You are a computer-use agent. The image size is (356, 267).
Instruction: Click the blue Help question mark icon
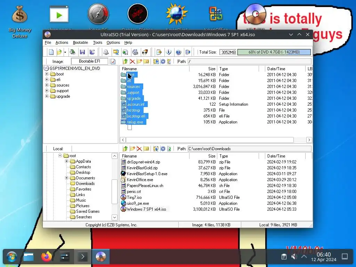point(178,52)
